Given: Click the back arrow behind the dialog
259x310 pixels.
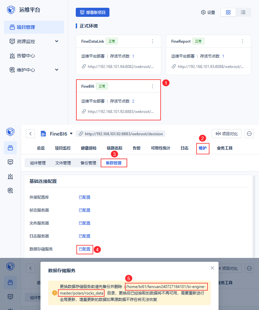Looking at the screenshot, I should (x=30, y=268).
